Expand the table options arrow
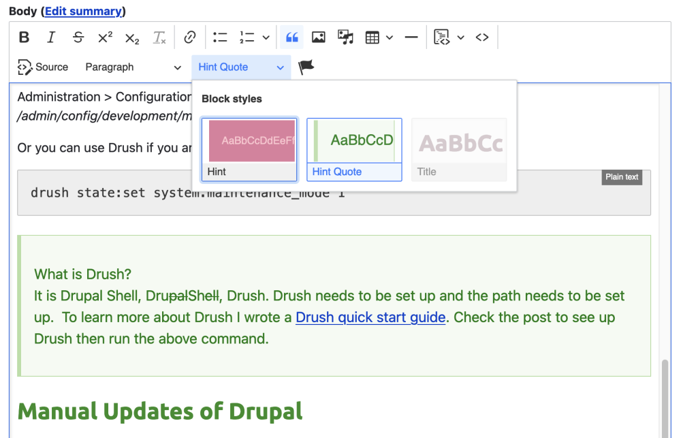 [x=390, y=37]
